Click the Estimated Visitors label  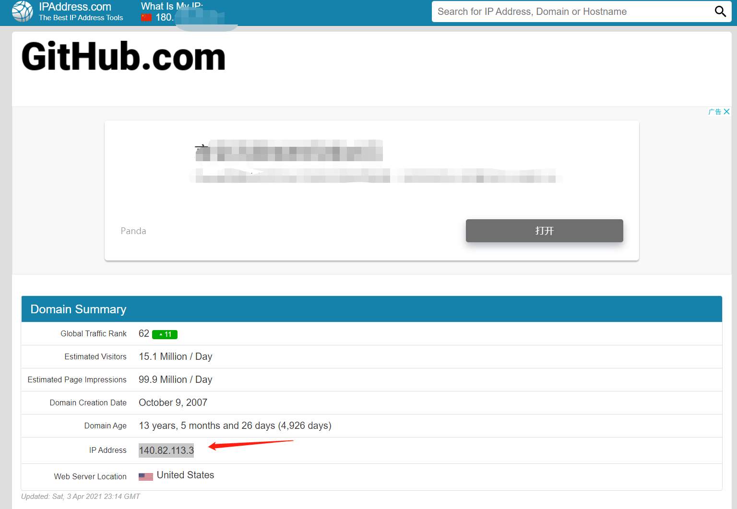95,356
